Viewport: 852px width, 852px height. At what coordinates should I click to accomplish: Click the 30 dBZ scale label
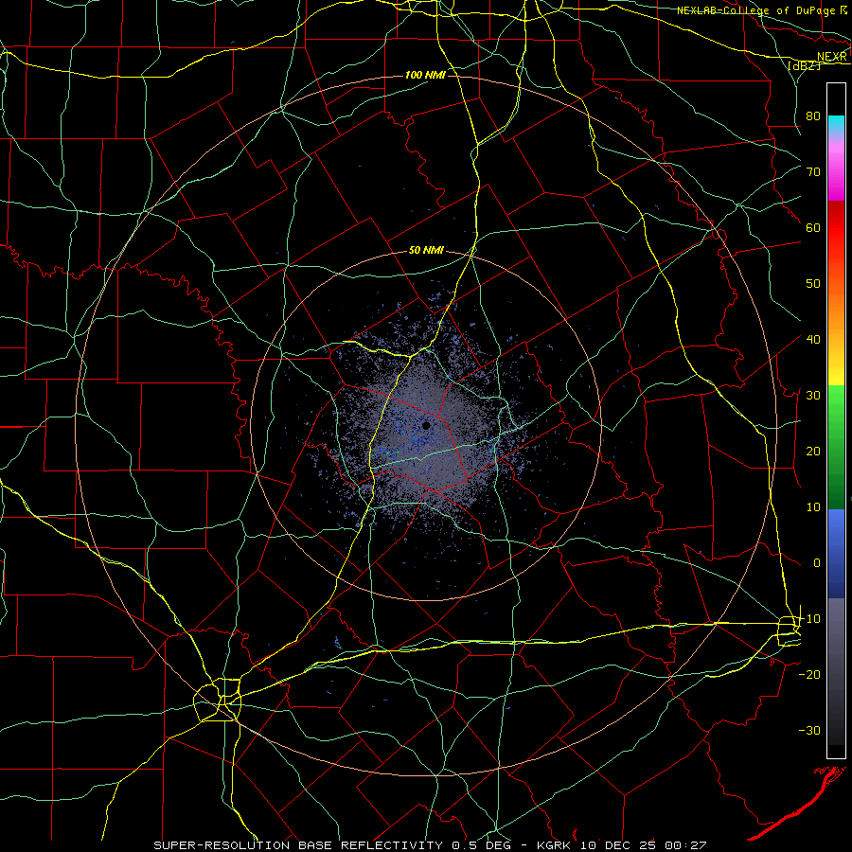(x=813, y=395)
